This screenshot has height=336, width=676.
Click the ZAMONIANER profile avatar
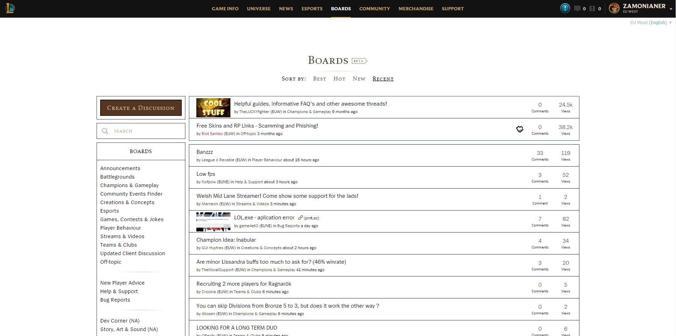coord(614,8)
